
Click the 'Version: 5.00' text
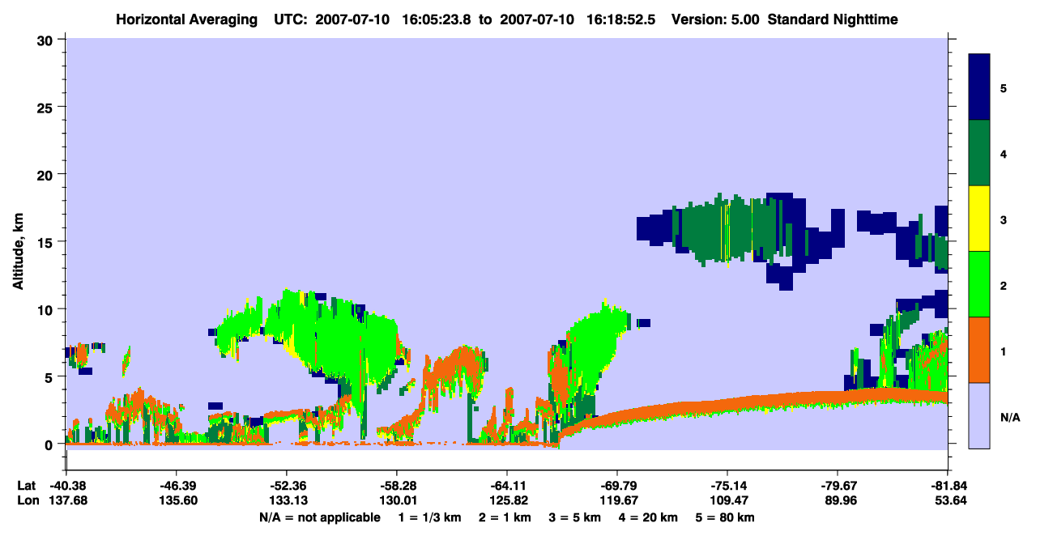pyautogui.click(x=715, y=19)
